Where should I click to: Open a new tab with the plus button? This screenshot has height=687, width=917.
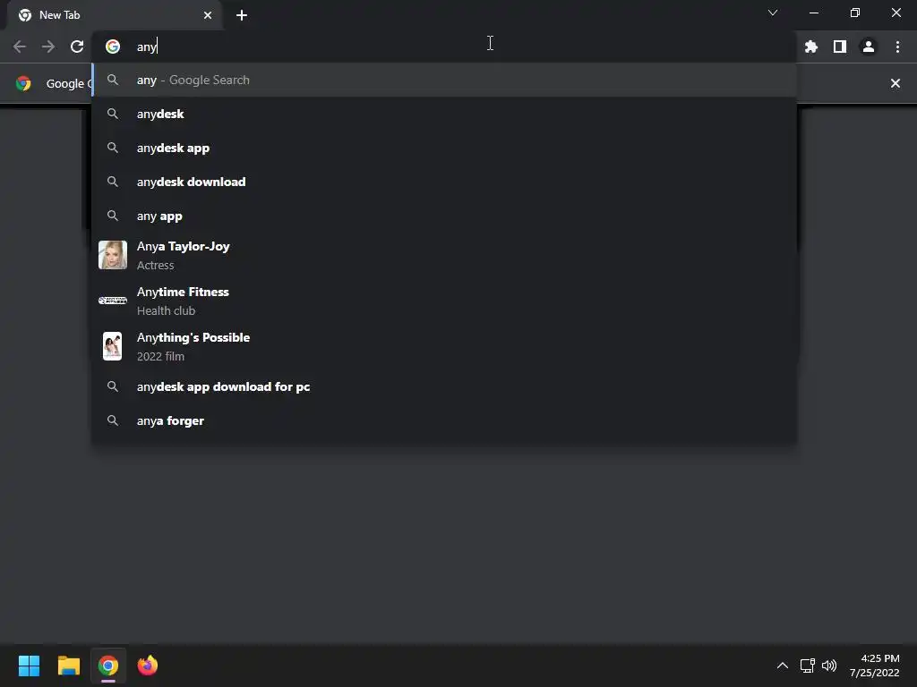[242, 15]
